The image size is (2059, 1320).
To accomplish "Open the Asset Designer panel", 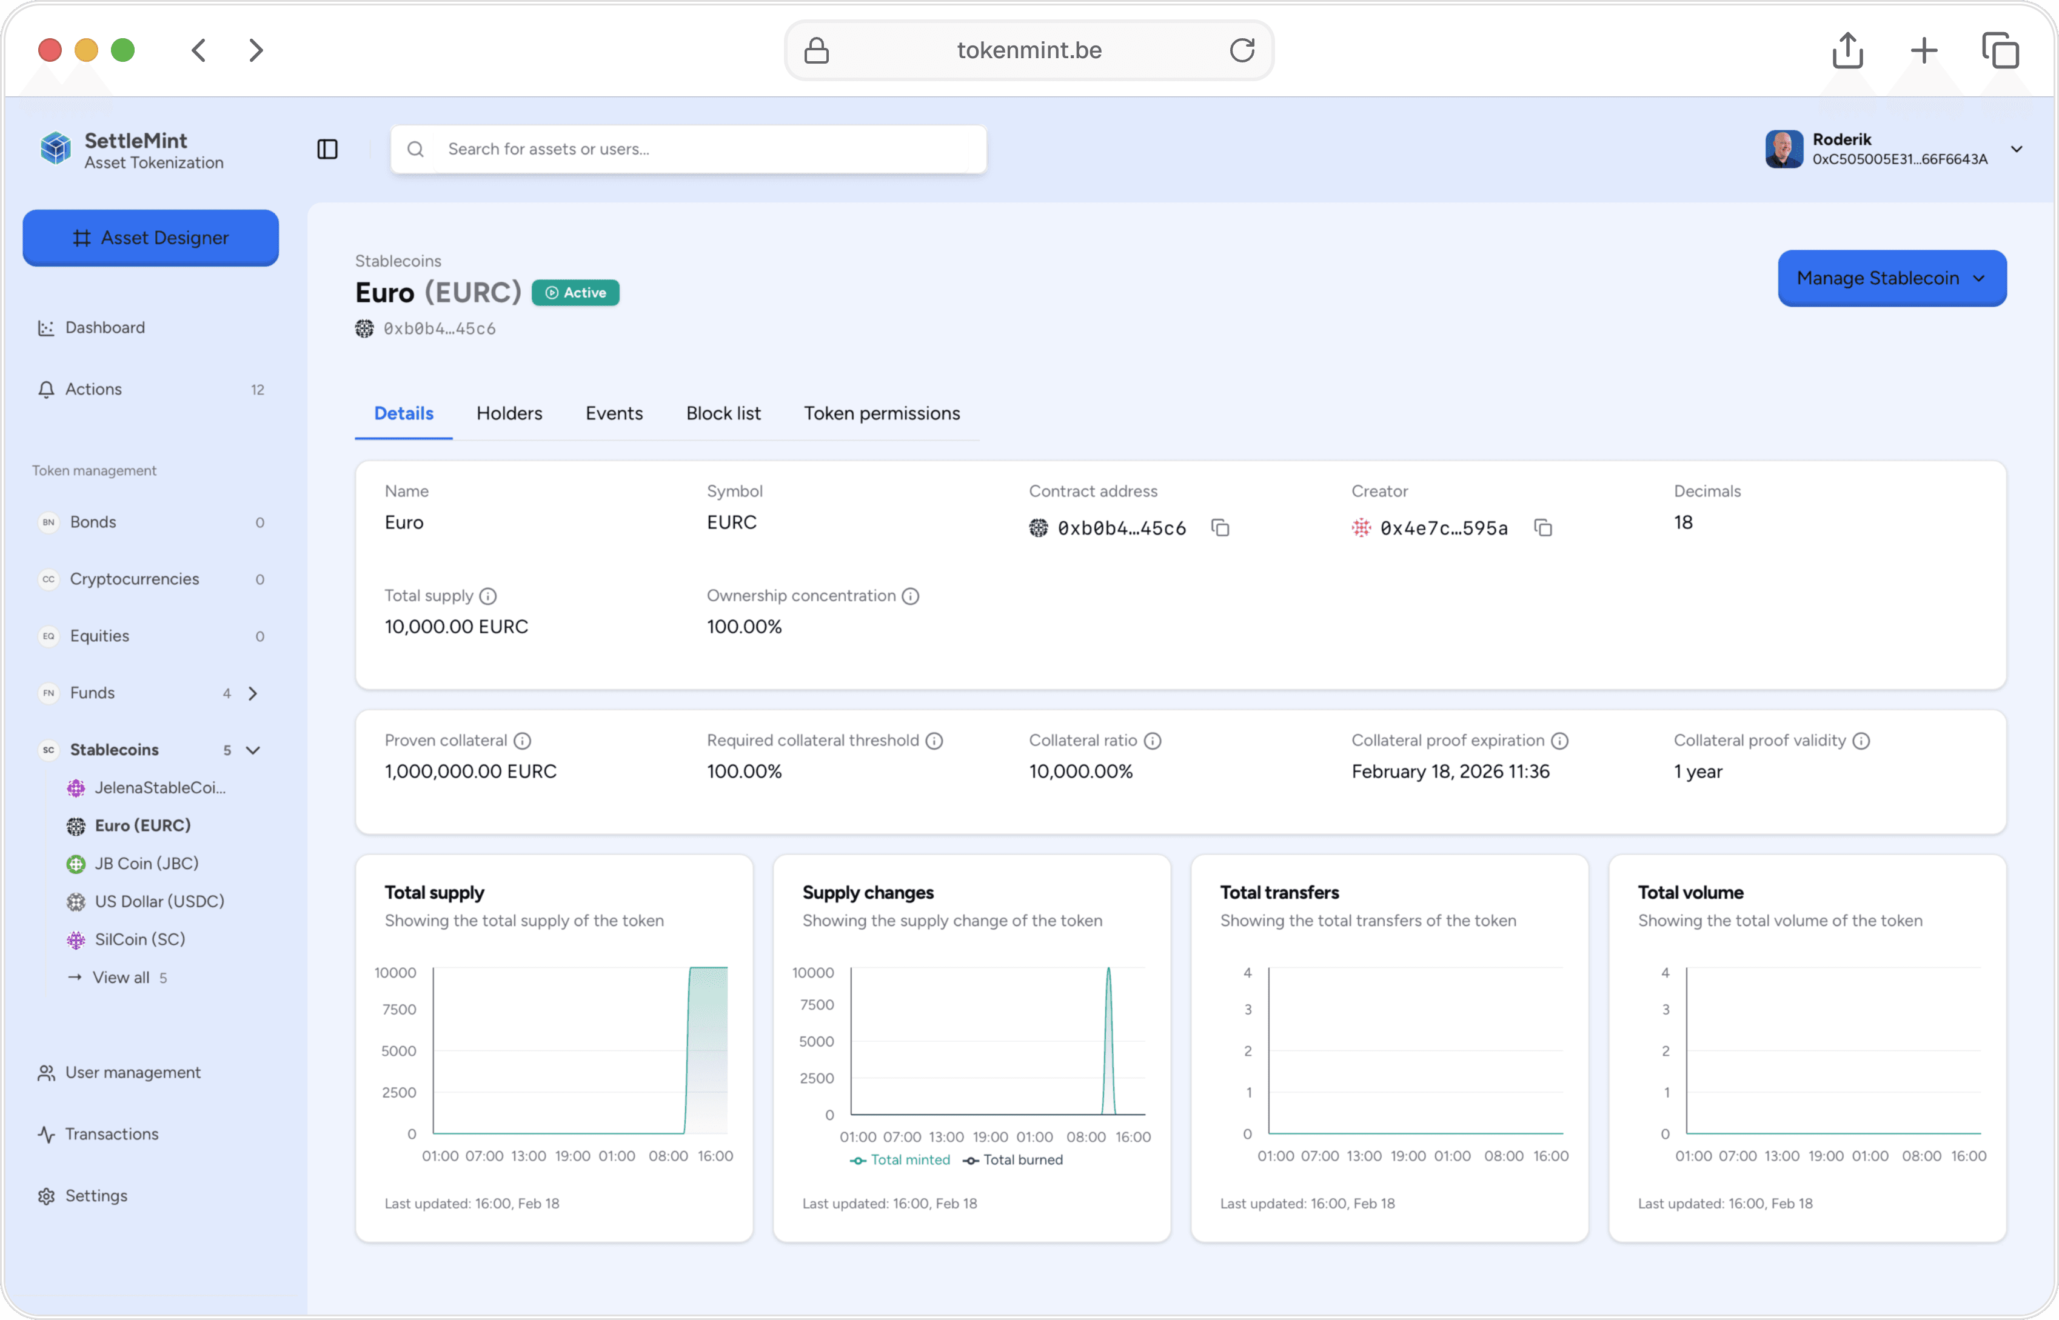I will tap(150, 238).
